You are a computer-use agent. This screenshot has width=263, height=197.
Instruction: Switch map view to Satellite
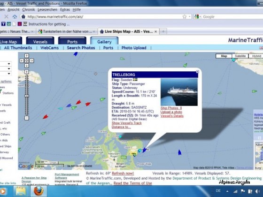tap(240, 56)
